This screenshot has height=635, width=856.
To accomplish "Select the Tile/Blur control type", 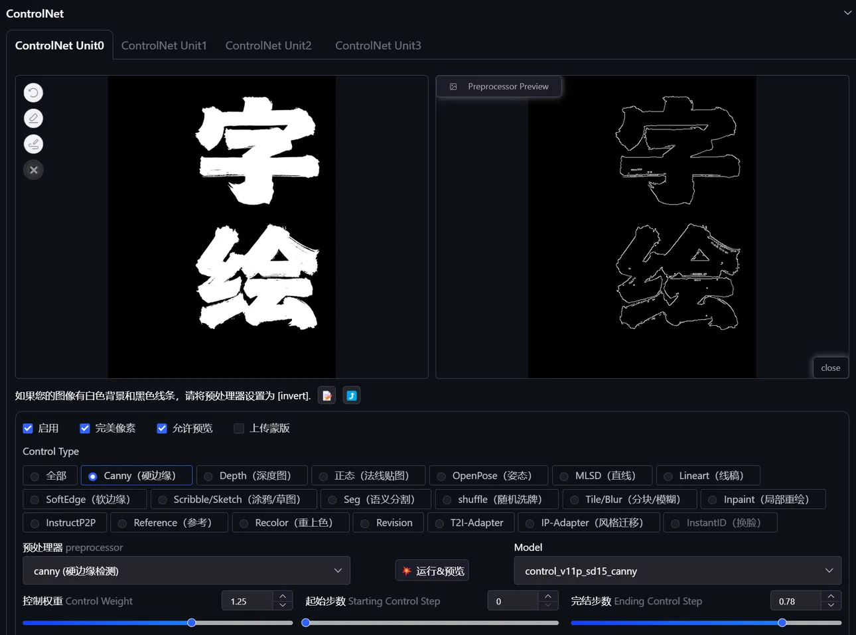I will click(x=630, y=500).
